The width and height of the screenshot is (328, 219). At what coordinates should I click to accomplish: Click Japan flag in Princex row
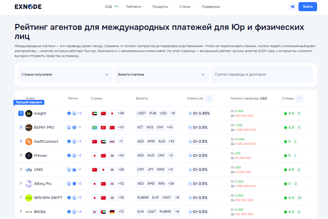tap(95, 156)
